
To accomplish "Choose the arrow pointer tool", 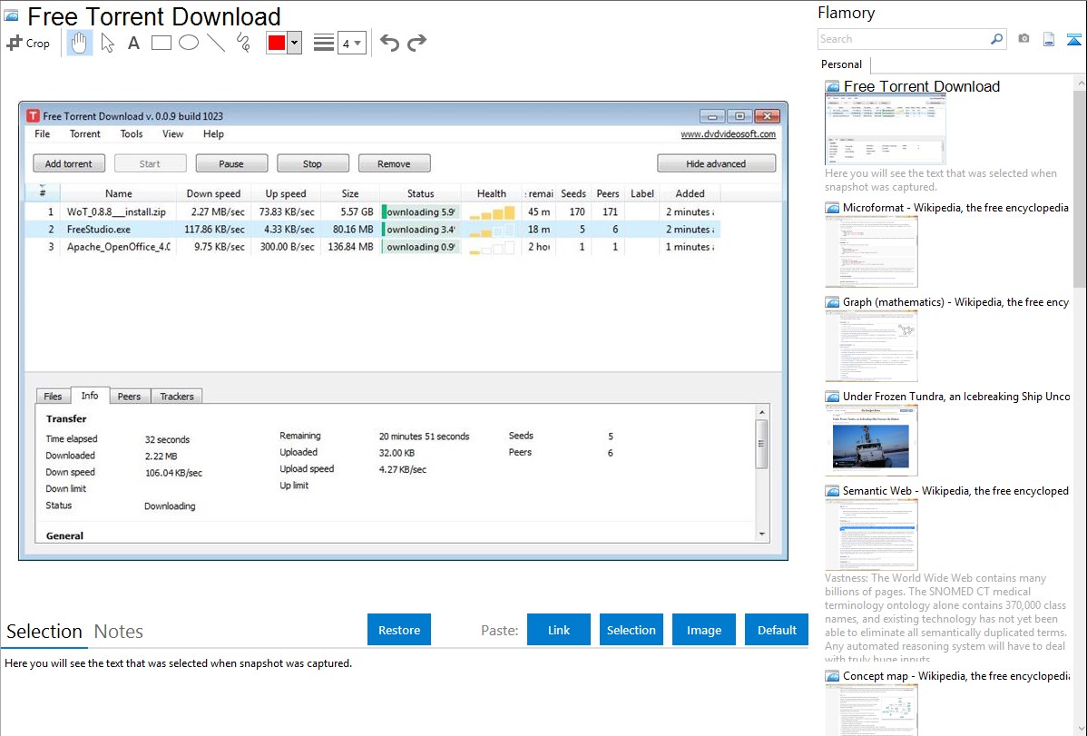I will (107, 43).
